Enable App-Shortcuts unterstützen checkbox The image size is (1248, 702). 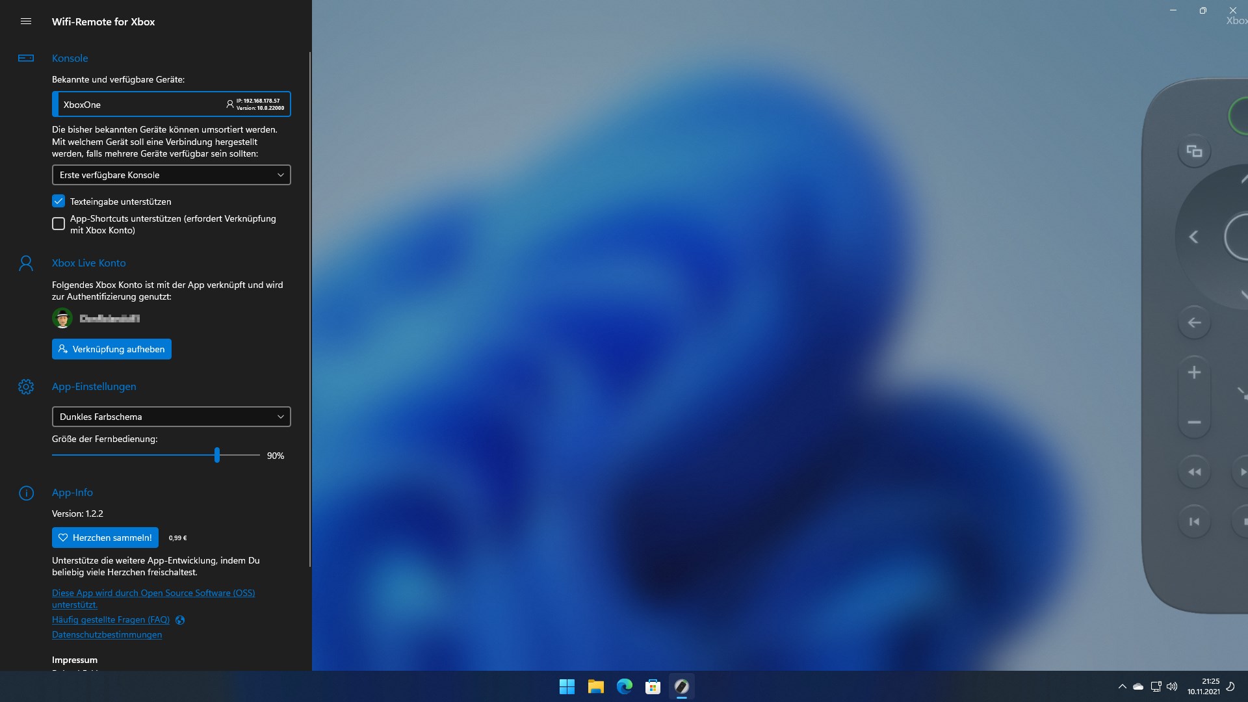pyautogui.click(x=58, y=224)
